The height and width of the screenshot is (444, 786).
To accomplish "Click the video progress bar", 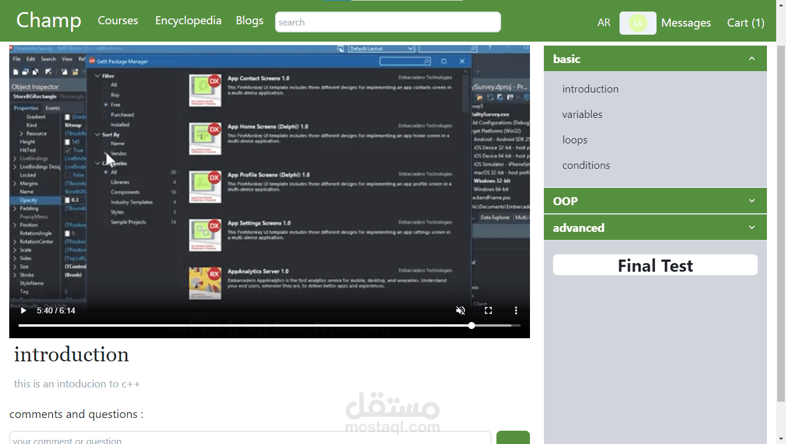I will (x=269, y=325).
